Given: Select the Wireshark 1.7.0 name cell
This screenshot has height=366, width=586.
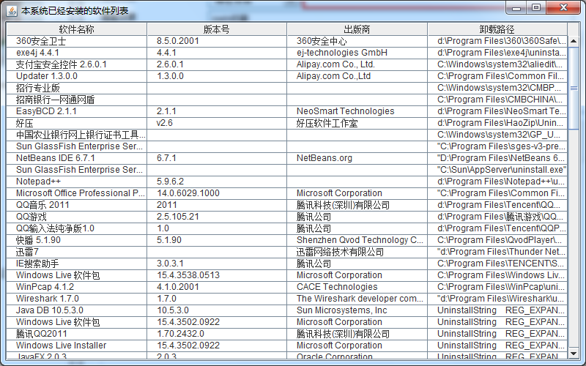Looking at the screenshot, I should (77, 299).
